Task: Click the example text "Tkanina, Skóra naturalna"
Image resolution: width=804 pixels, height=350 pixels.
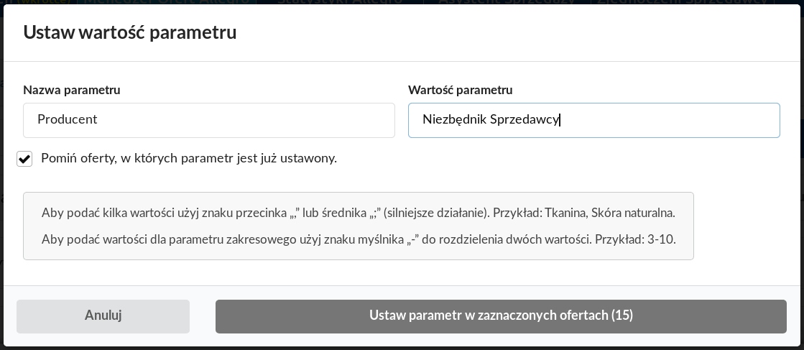Action: (x=609, y=213)
